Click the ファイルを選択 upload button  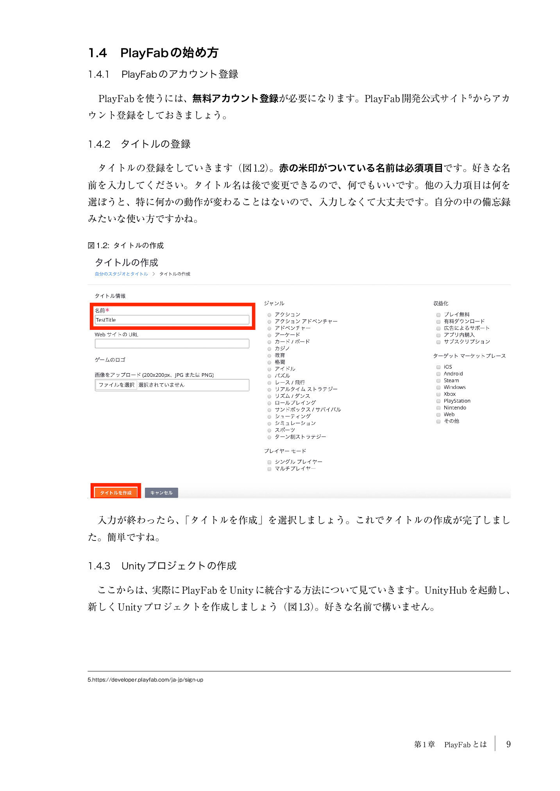(x=116, y=385)
